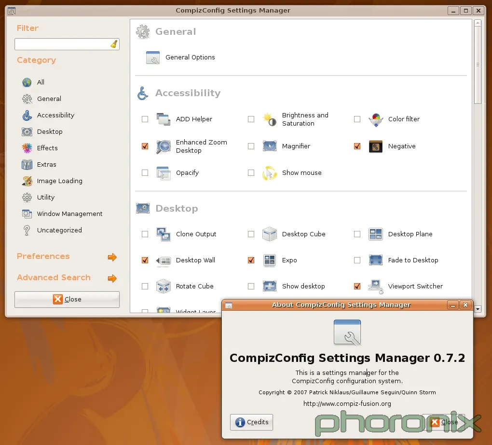
Task: Click the Image Loading palette icon
Action: (27, 181)
